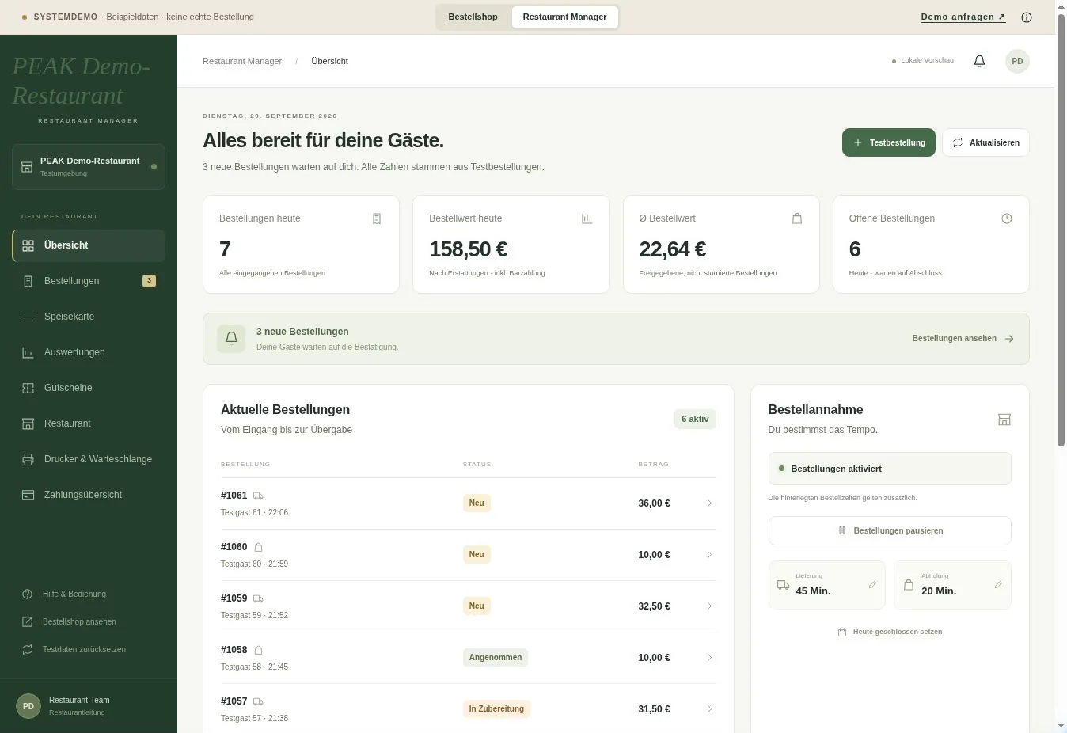Open Bestellungen in the sidebar
This screenshot has width=1067, height=733.
pos(89,281)
